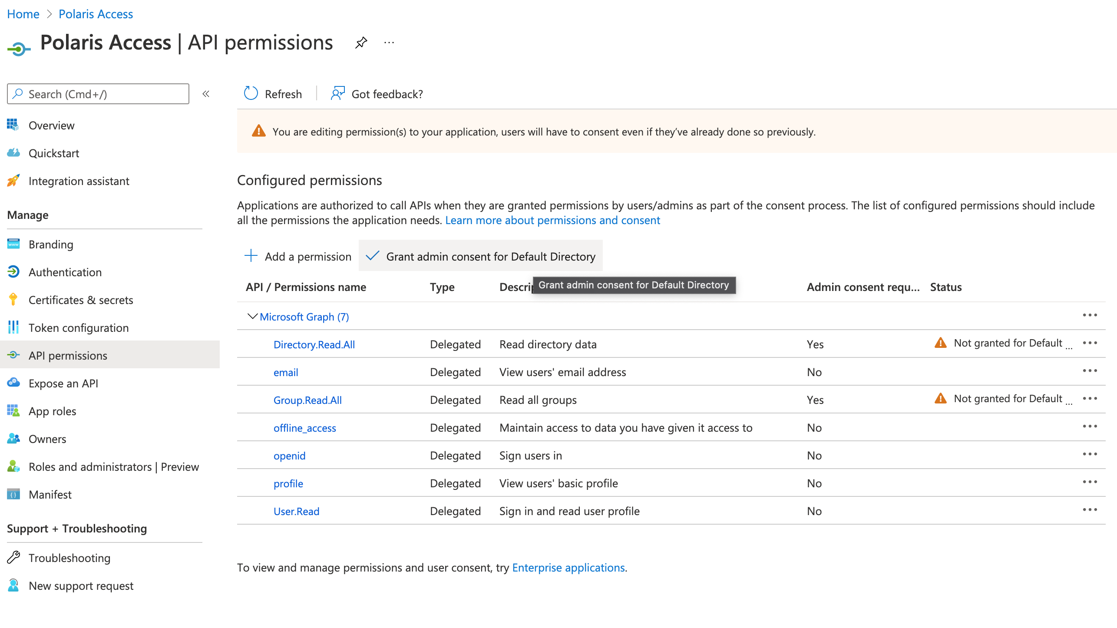Open the Group.Read.All permission
This screenshot has height=628, width=1117.
pos(307,400)
